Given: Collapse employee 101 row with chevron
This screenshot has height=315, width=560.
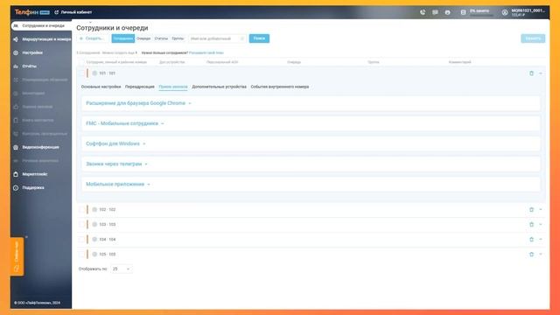Looking at the screenshot, I should coord(541,73).
